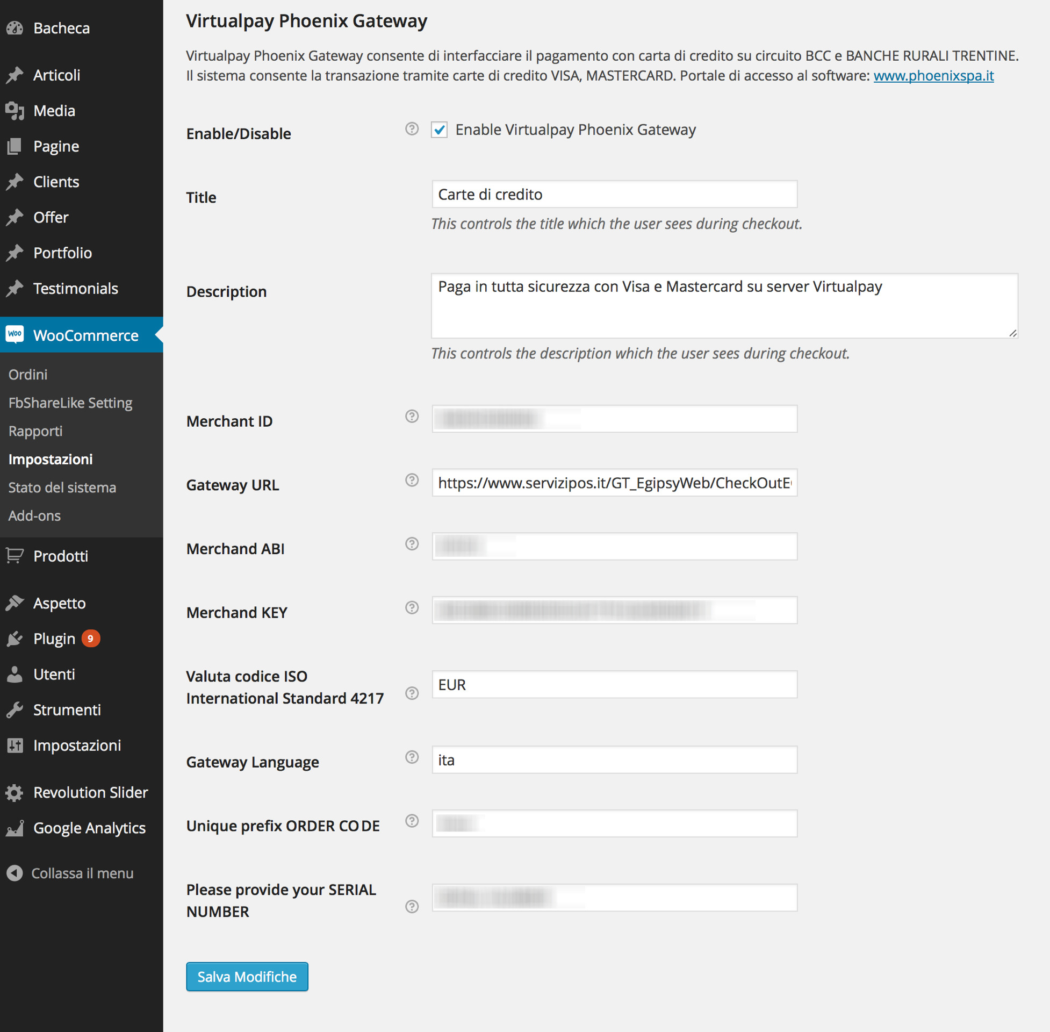Open the Bacheca dashboard icon

(x=15, y=28)
